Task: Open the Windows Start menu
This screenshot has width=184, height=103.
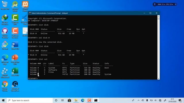Action: pos(3,100)
